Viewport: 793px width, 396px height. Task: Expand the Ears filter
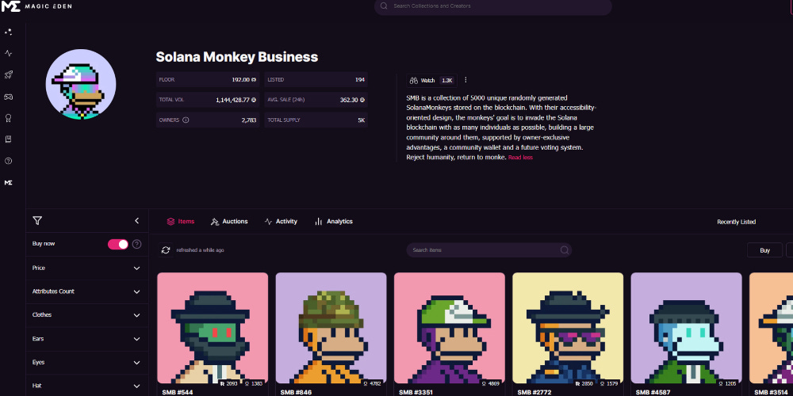click(87, 339)
